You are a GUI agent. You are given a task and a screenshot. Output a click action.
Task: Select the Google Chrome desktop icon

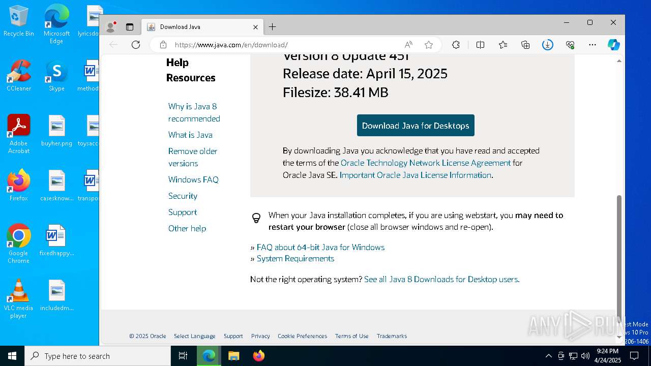point(19,244)
